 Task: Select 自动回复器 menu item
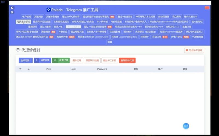[164, 17]
